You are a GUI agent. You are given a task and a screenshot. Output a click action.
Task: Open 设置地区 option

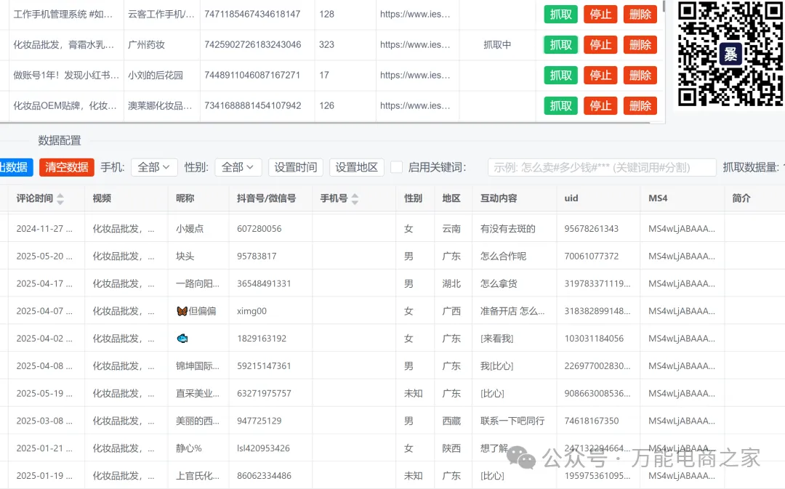tap(356, 167)
